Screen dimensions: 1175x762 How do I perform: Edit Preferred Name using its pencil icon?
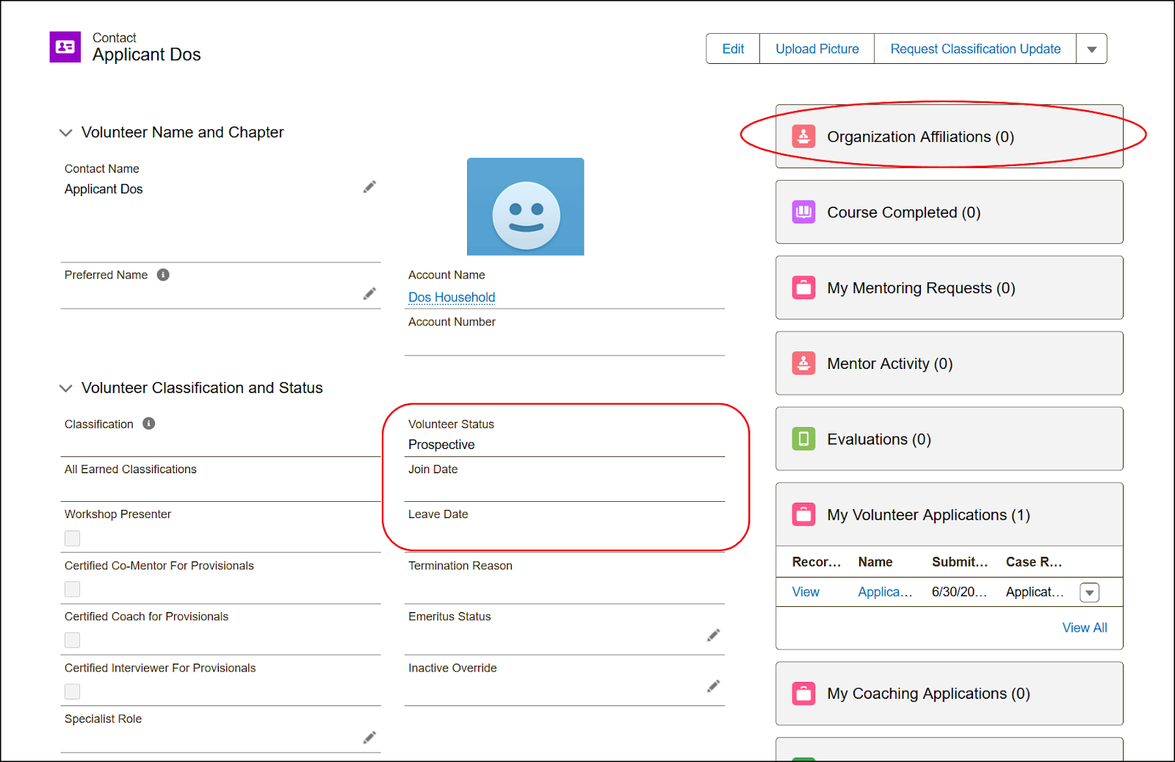pyautogui.click(x=369, y=294)
